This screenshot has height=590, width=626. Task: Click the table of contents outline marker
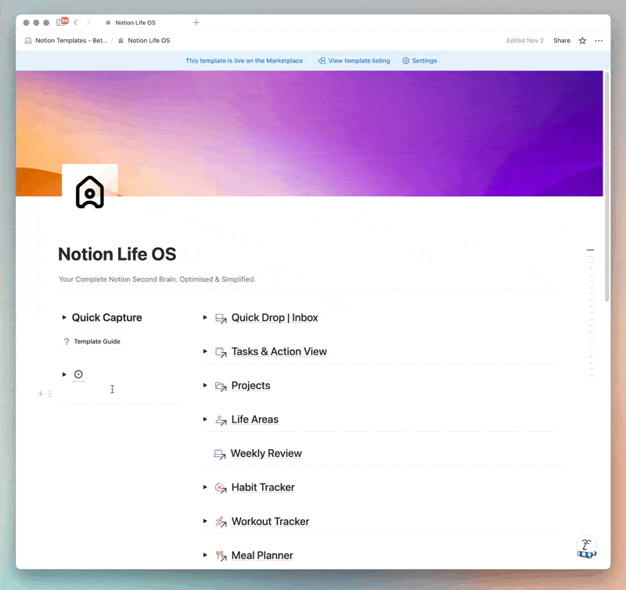click(591, 250)
